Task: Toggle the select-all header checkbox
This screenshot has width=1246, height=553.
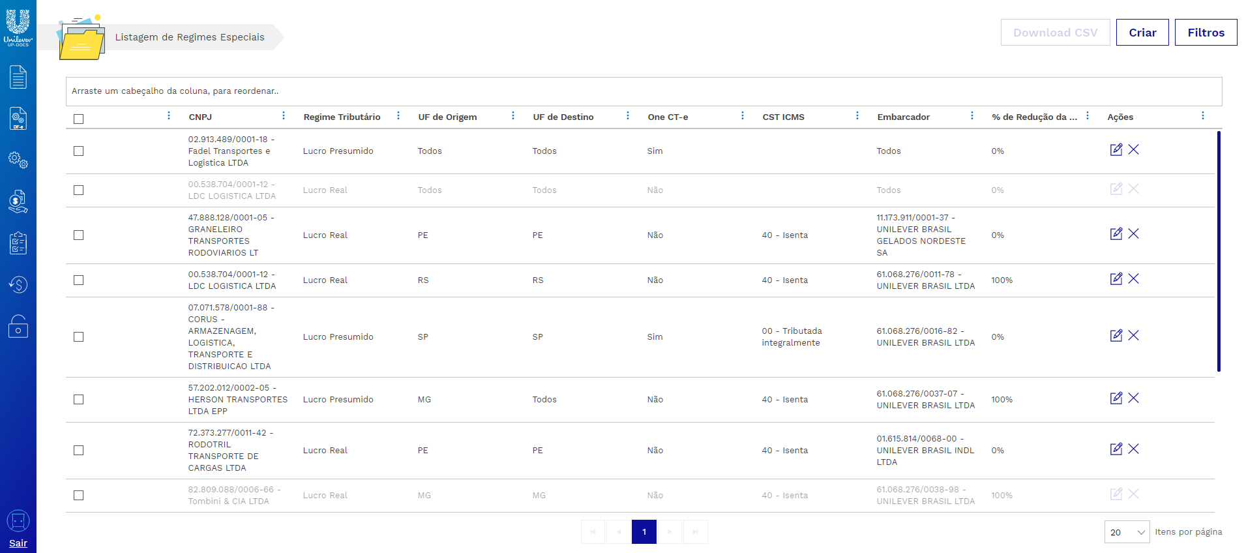Action: (x=79, y=119)
